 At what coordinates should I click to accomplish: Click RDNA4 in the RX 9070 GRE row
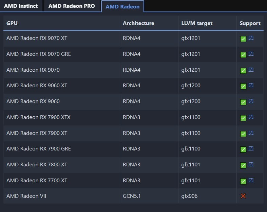[131, 54]
